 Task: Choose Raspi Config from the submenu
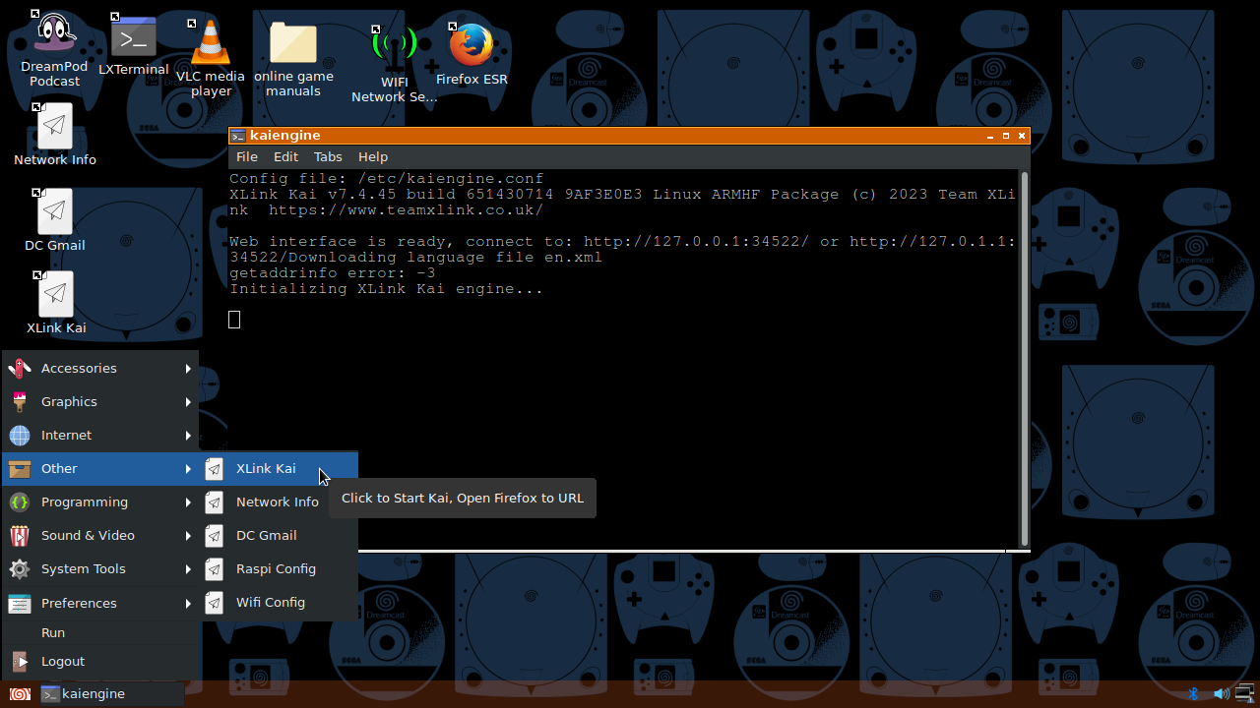coord(280,569)
